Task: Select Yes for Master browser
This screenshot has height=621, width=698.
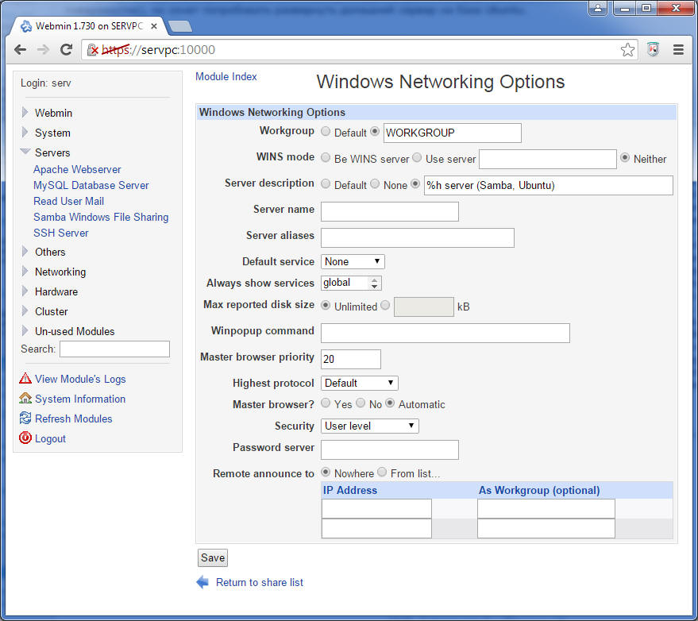Action: click(326, 403)
